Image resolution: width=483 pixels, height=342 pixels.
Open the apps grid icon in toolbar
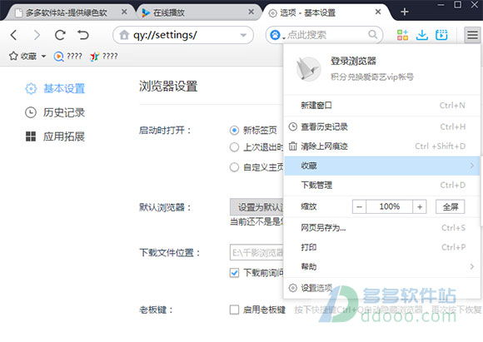402,35
